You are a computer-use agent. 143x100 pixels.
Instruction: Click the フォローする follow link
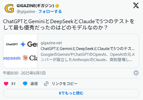[50, 12]
